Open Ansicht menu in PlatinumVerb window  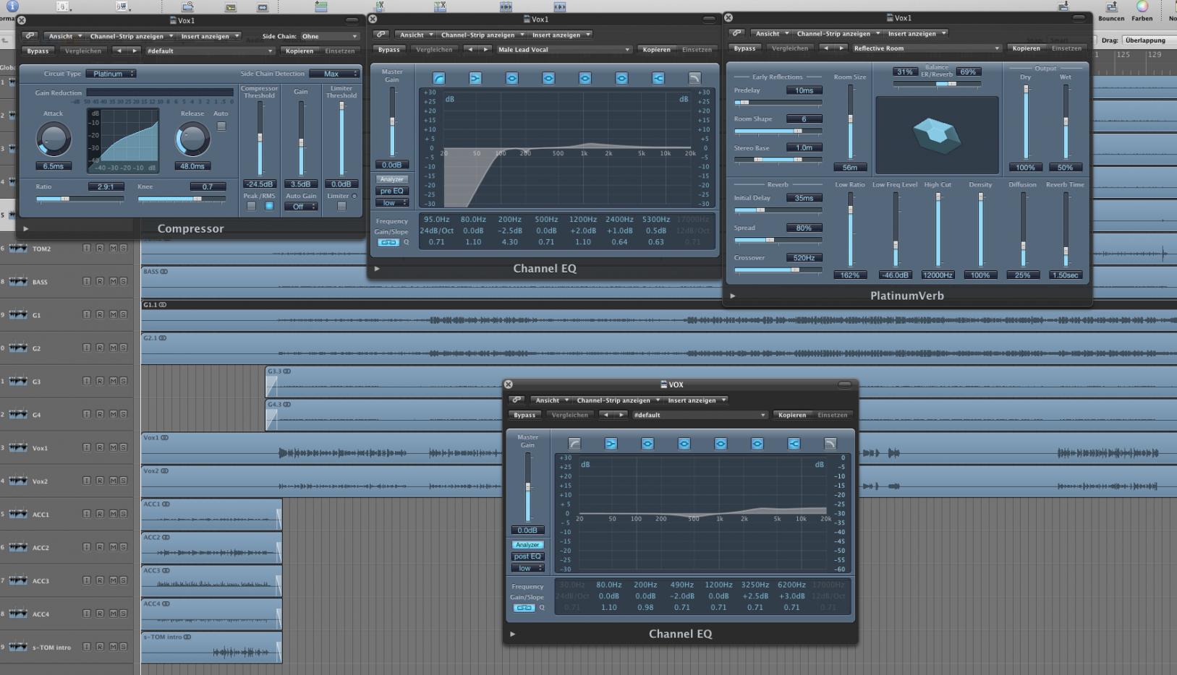click(772, 33)
